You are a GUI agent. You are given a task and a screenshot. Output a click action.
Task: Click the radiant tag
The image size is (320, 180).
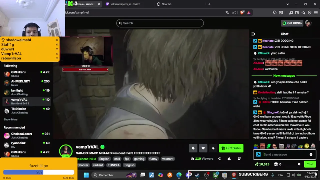98,165
